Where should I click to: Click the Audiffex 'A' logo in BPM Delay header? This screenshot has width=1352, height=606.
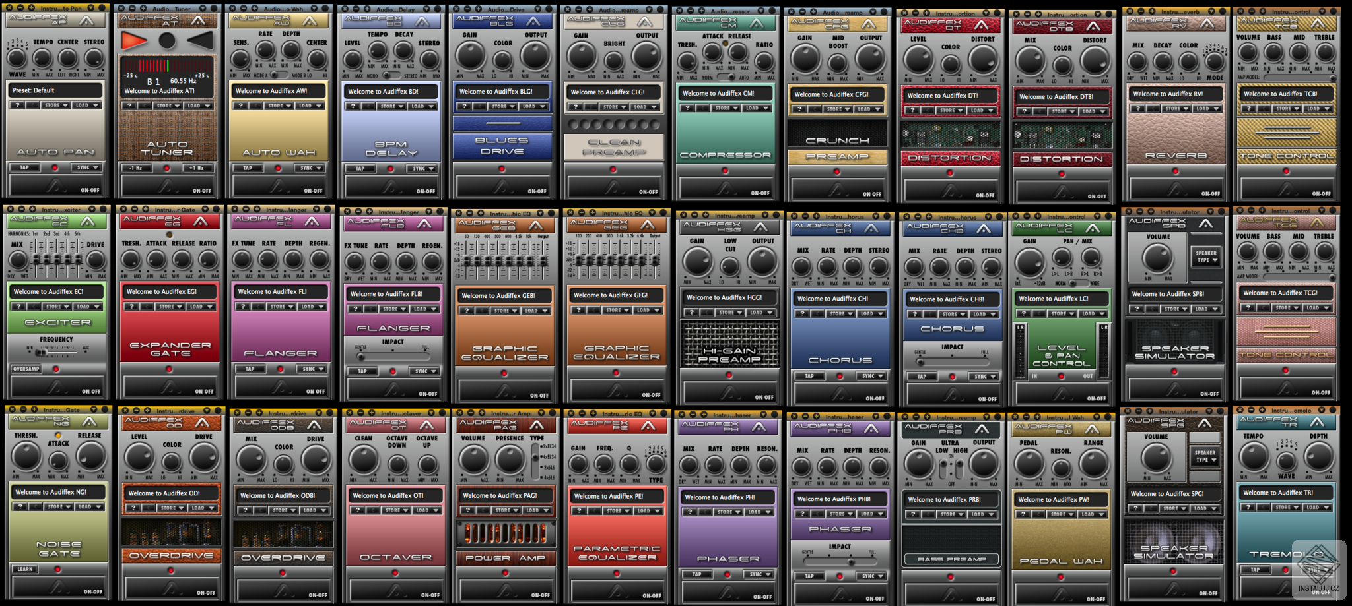click(x=422, y=21)
